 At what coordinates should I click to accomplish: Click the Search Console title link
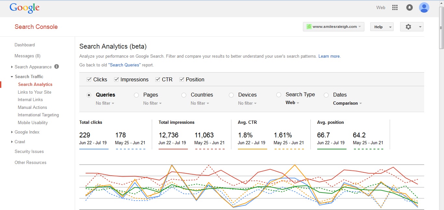click(36, 27)
